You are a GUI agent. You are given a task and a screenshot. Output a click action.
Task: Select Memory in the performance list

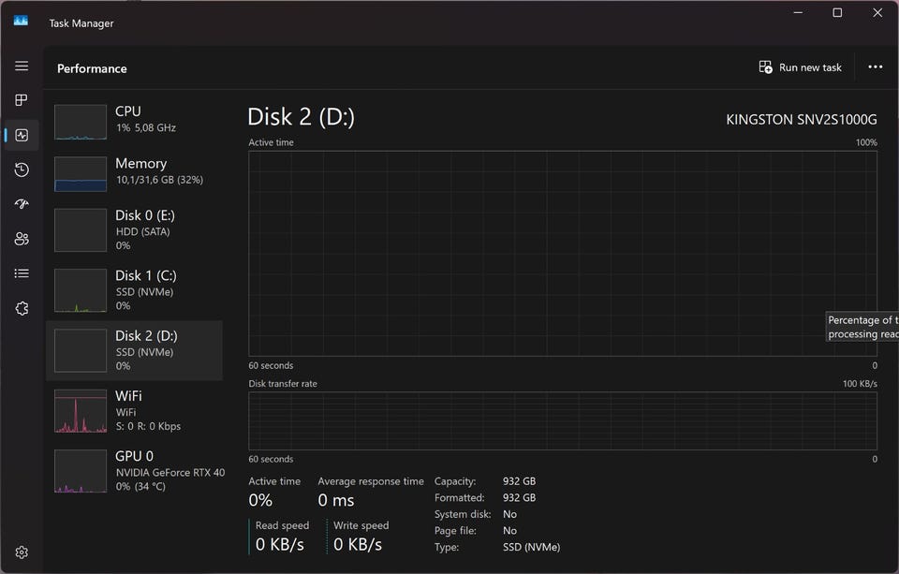[134, 172]
